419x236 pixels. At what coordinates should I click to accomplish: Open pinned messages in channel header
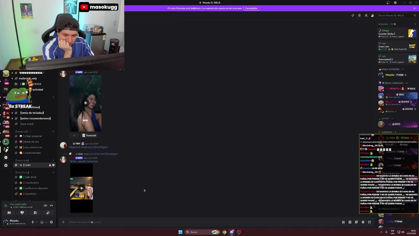[366, 15]
